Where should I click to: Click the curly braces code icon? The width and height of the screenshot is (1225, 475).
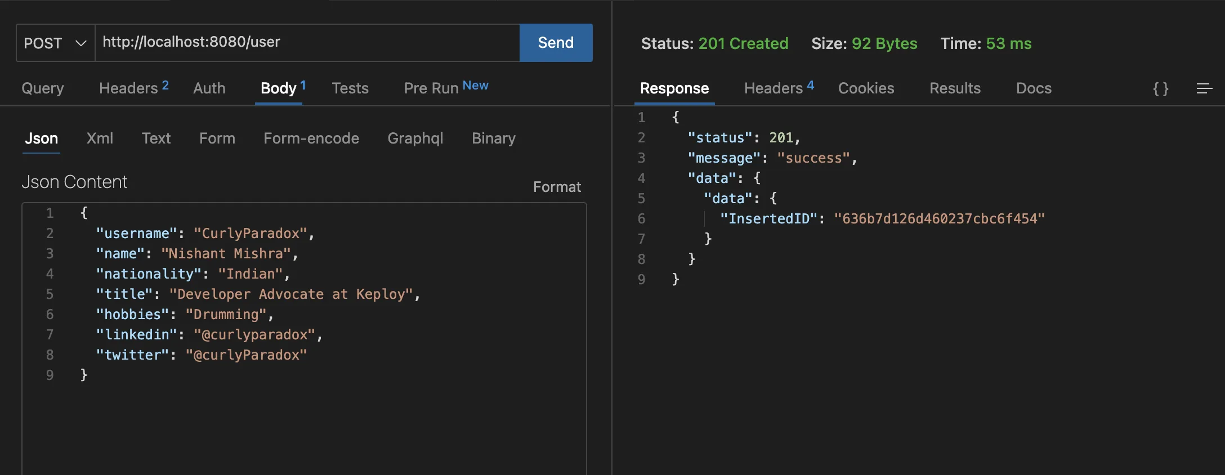click(x=1161, y=88)
